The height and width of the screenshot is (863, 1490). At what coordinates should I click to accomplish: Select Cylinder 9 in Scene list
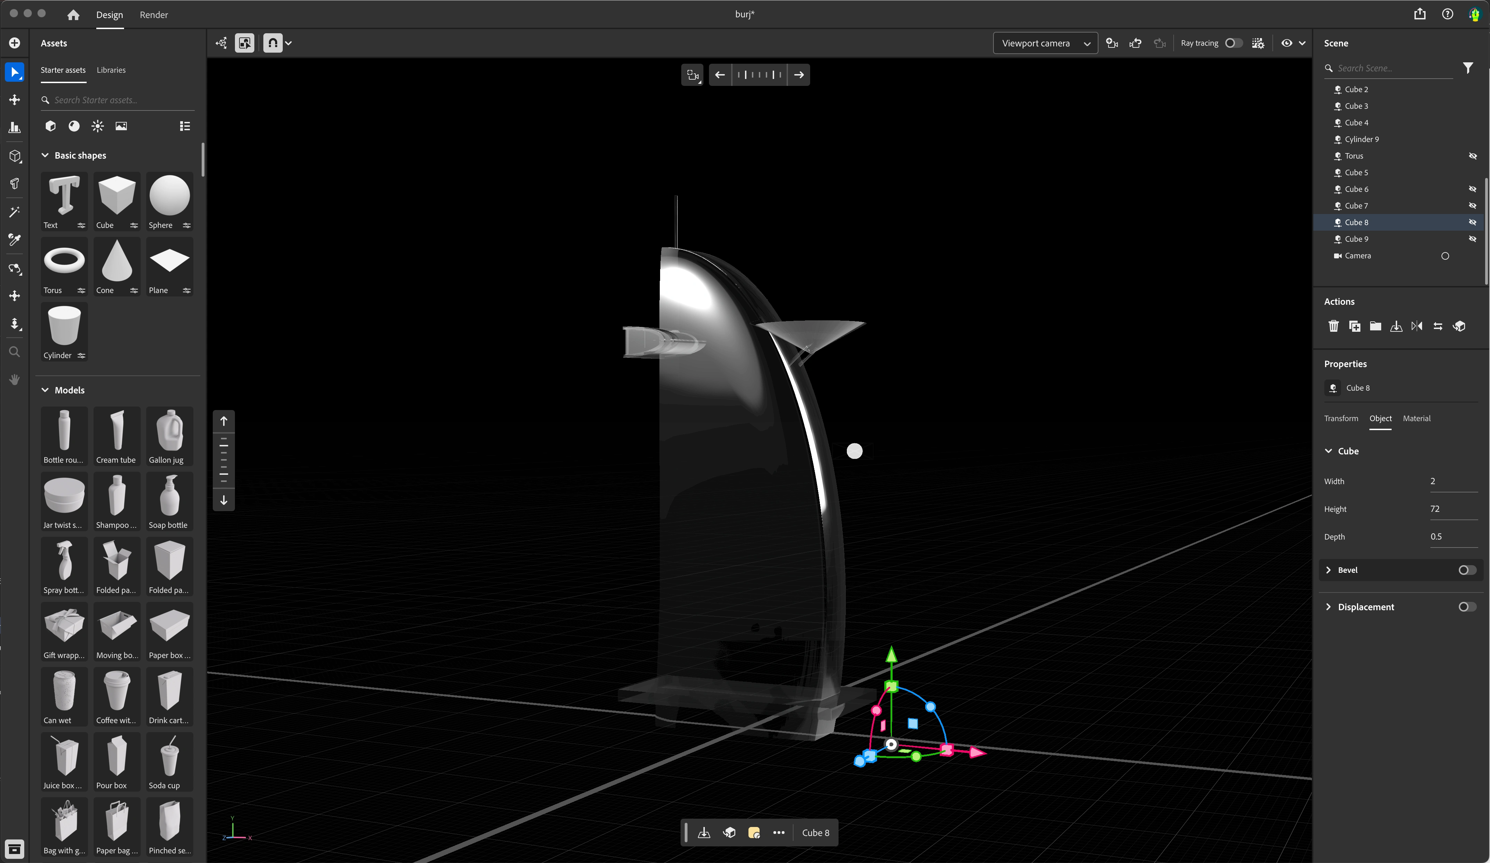click(x=1361, y=140)
